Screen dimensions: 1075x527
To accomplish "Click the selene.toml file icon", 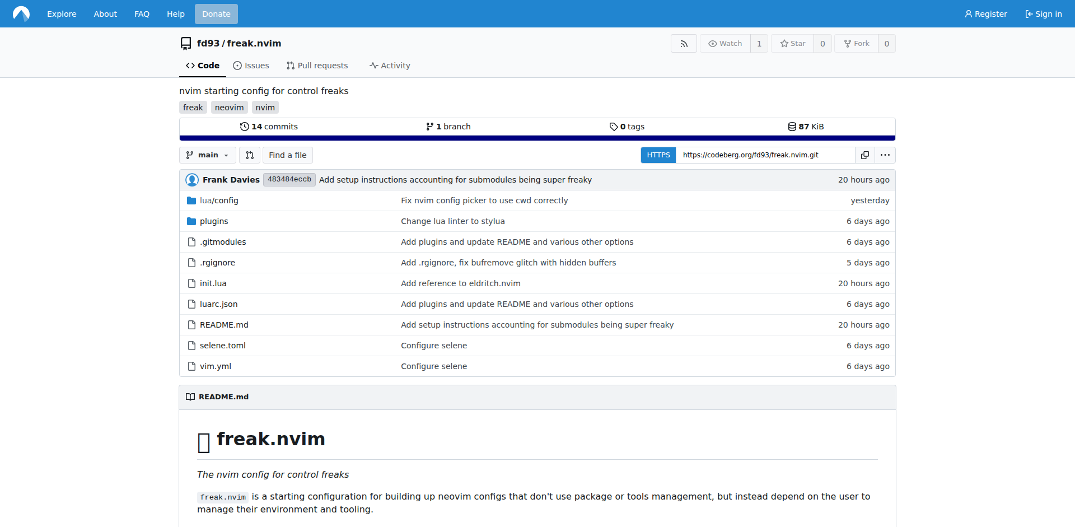I will tap(191, 346).
